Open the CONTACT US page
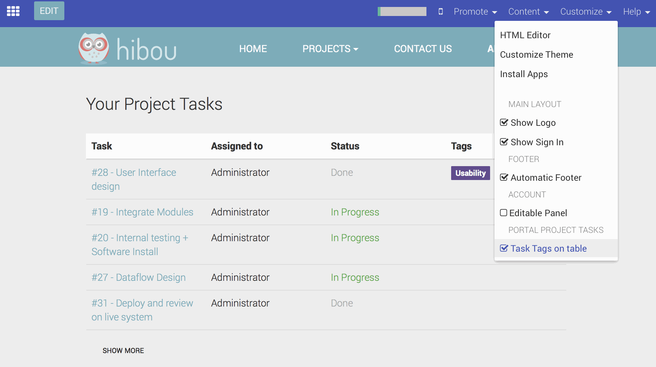The height and width of the screenshot is (367, 656). click(x=423, y=49)
